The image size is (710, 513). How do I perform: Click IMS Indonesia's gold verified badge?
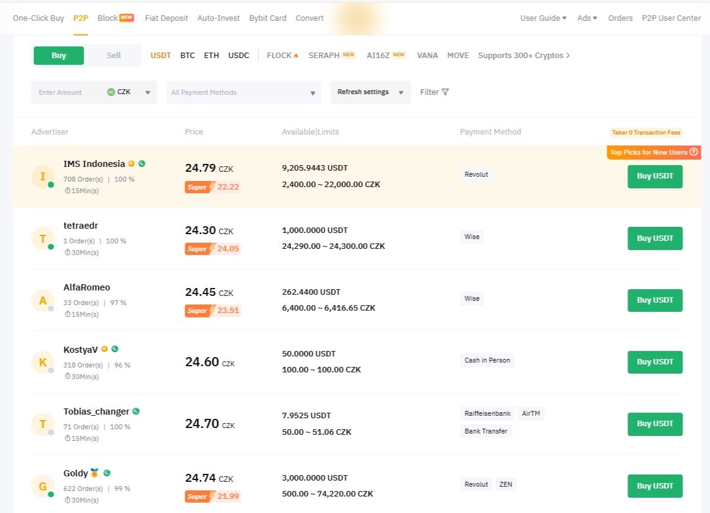[x=131, y=163]
